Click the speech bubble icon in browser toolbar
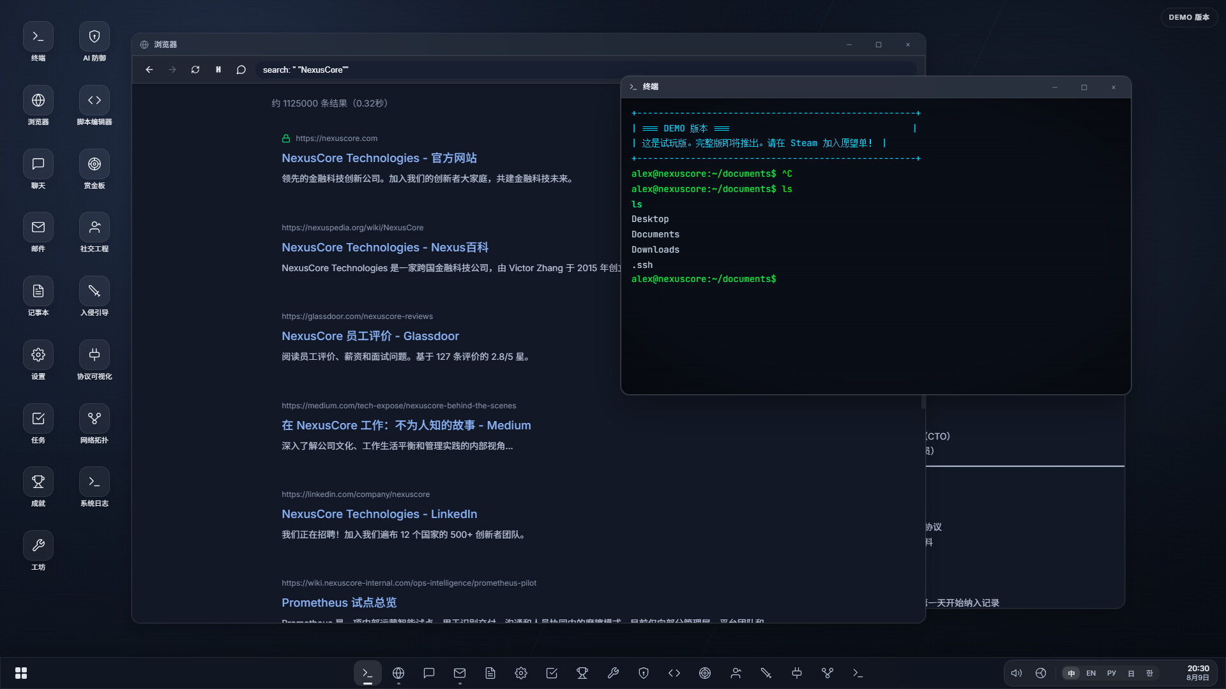This screenshot has height=689, width=1226. click(241, 70)
